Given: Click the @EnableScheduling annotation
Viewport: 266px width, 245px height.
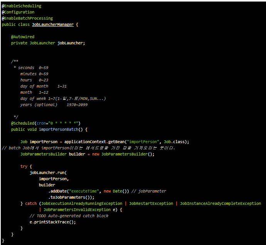Looking at the screenshot, I should (22, 6).
